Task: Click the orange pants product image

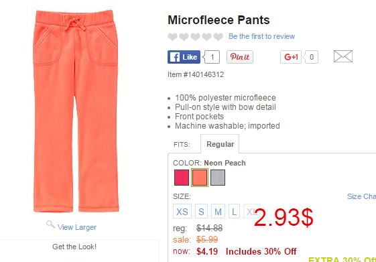Action: [76, 111]
